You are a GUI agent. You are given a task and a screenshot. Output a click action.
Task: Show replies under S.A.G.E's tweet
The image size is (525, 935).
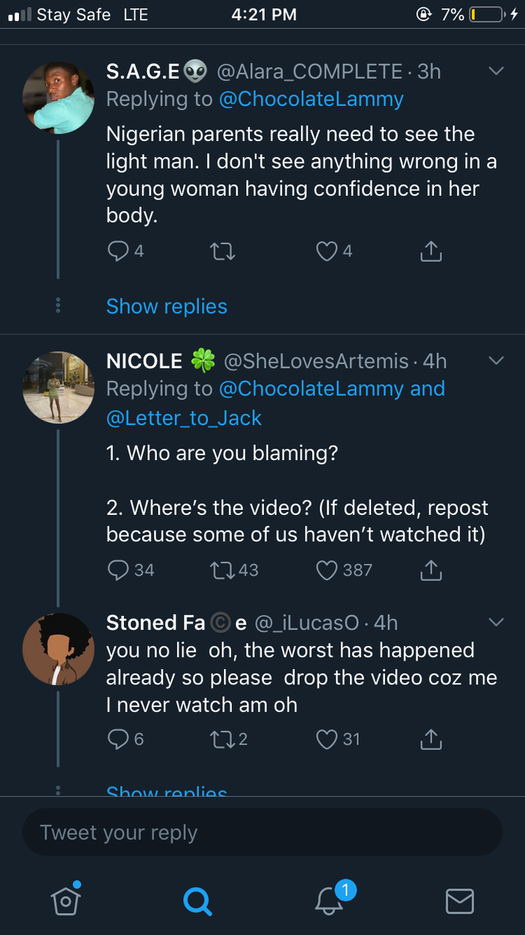166,307
